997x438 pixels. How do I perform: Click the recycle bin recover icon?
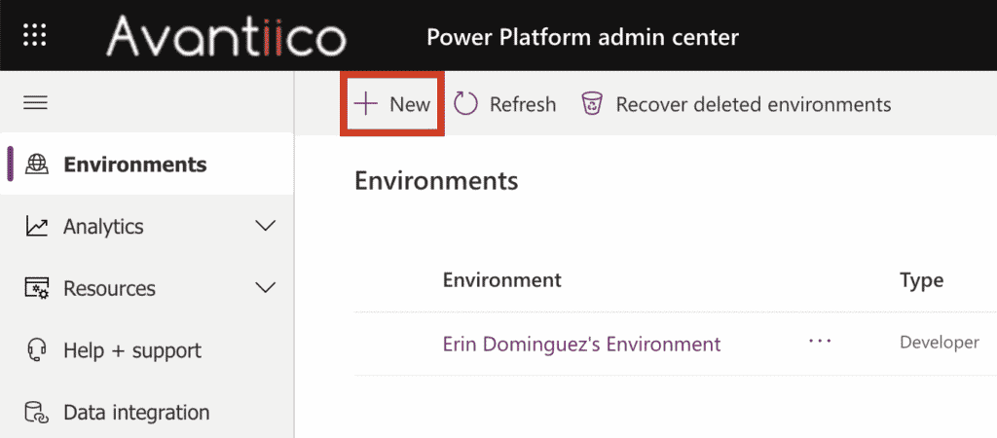coord(593,103)
